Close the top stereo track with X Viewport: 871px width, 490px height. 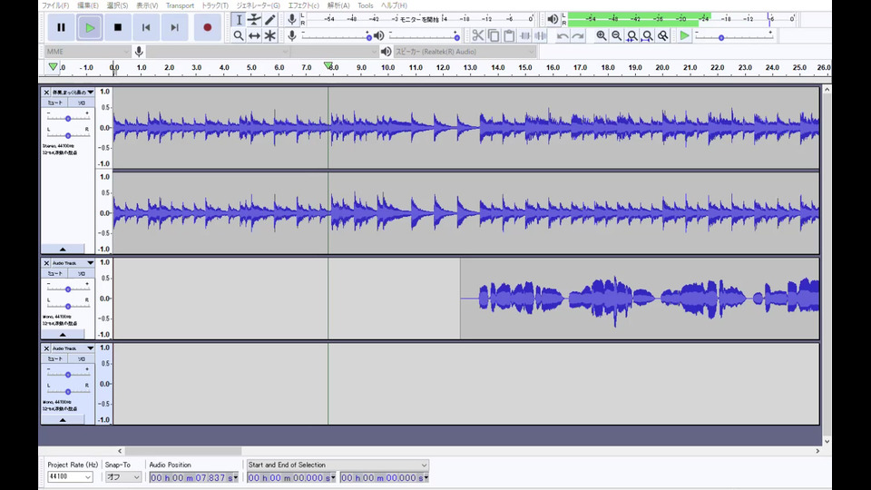click(x=46, y=93)
